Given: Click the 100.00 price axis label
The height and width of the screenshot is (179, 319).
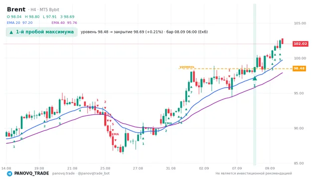Looking at the screenshot, I should (x=300, y=58).
